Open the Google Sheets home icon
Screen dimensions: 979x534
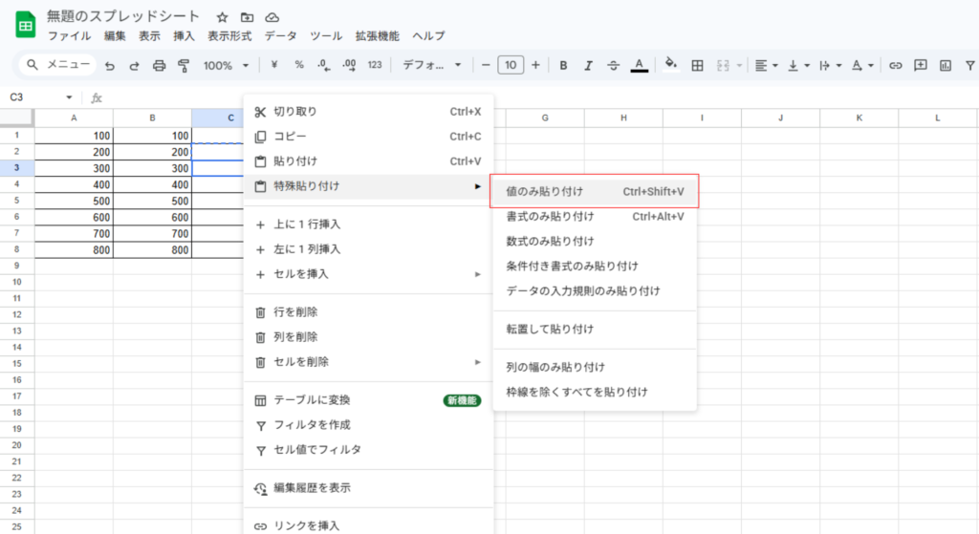(x=24, y=26)
